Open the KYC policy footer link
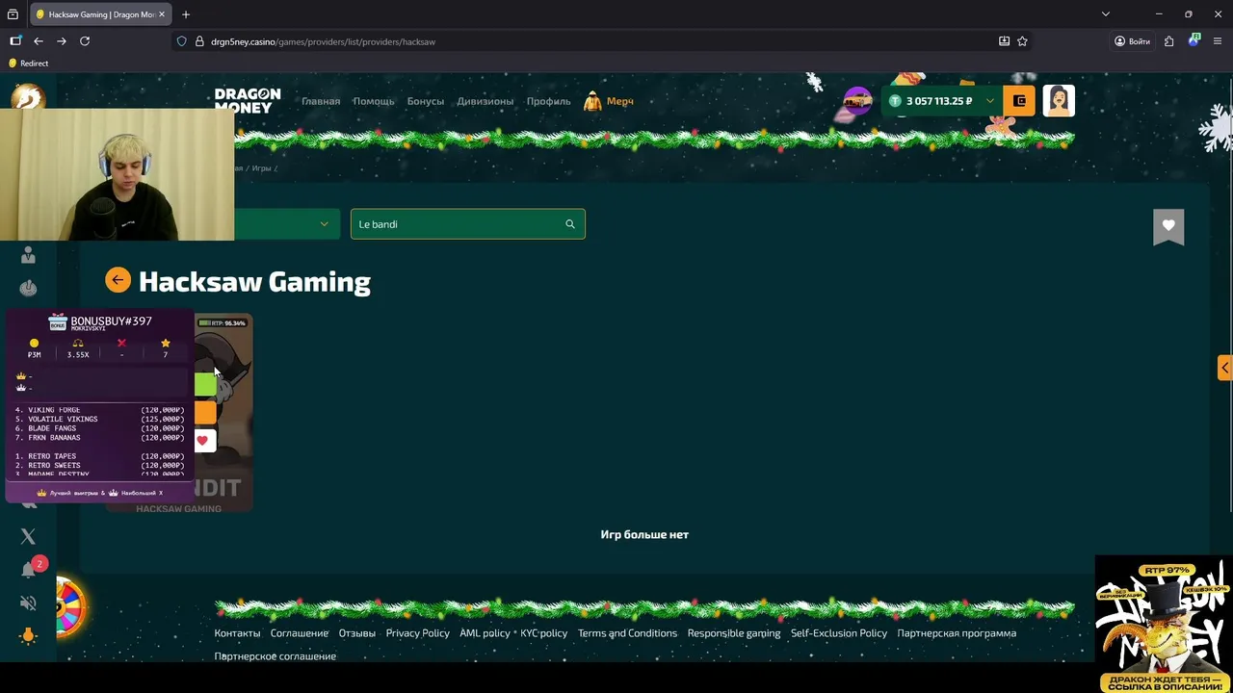This screenshot has height=693, width=1233. point(544,633)
